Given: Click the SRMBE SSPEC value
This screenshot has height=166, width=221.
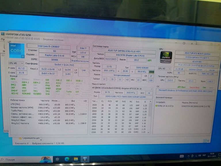Looking at the screenshot, I should pos(54,60).
